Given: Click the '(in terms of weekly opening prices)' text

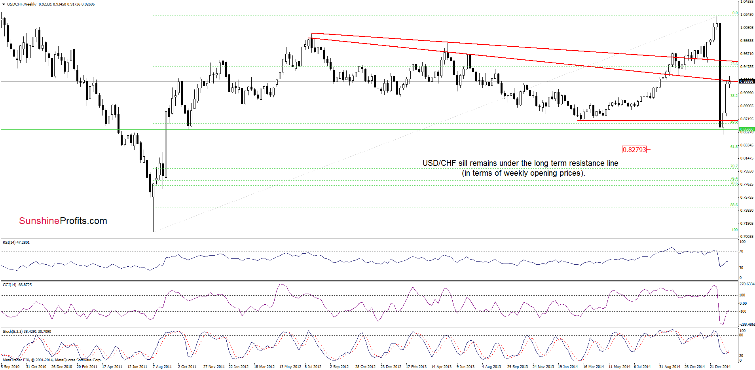Looking at the screenshot, I should [x=524, y=173].
